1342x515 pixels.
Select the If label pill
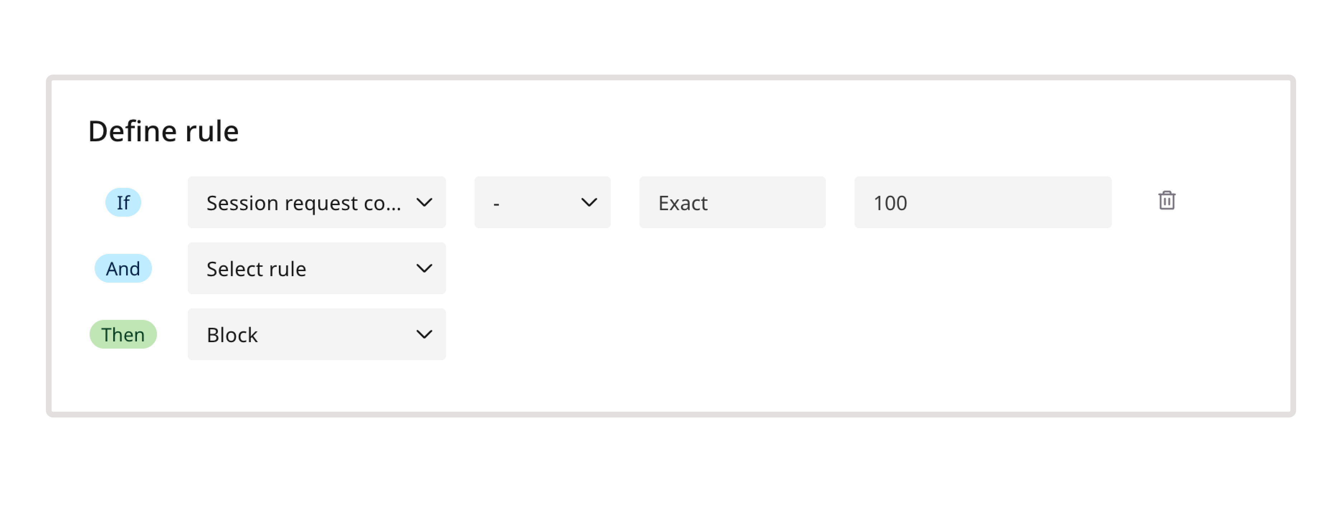(123, 202)
